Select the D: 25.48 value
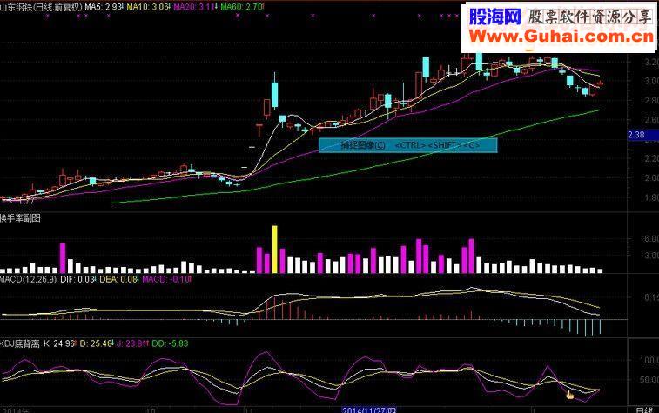This screenshot has height=413, width=659. pos(97,343)
